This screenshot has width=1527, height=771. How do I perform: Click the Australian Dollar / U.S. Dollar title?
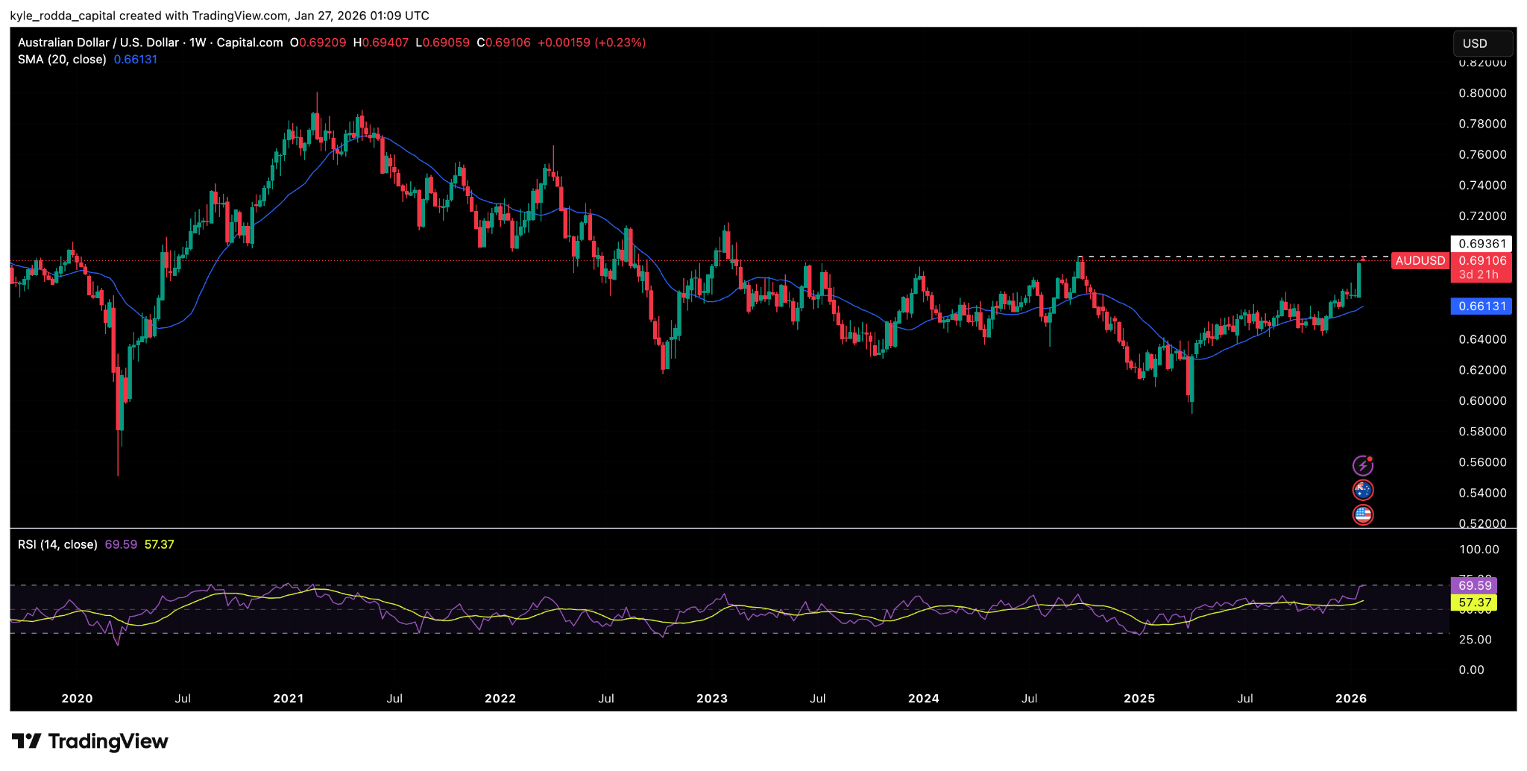click(x=98, y=43)
